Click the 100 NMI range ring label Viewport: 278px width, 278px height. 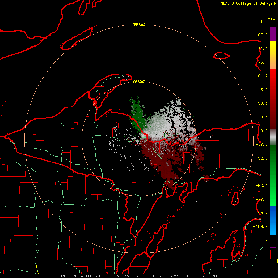(139, 24)
